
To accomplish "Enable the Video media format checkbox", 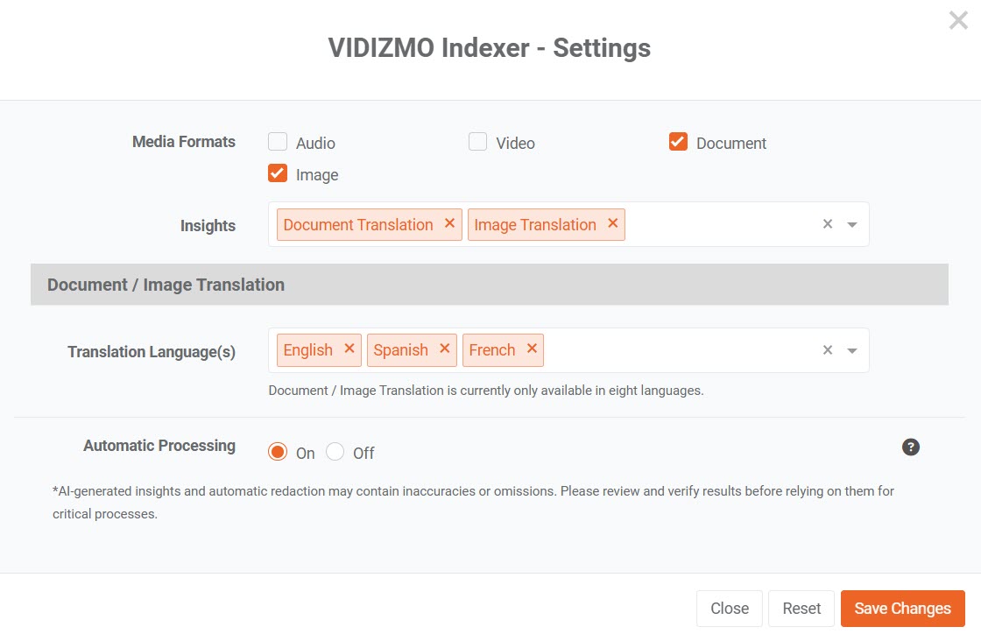I will (477, 142).
